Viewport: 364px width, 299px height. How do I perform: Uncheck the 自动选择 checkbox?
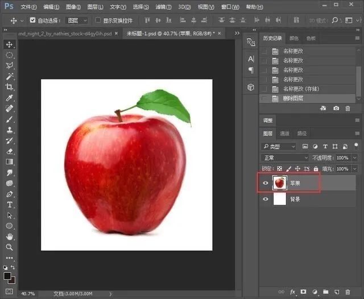32,20
